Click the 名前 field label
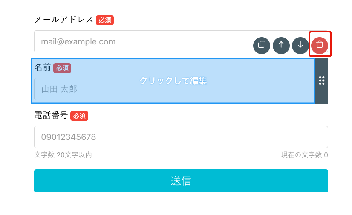 (43, 67)
